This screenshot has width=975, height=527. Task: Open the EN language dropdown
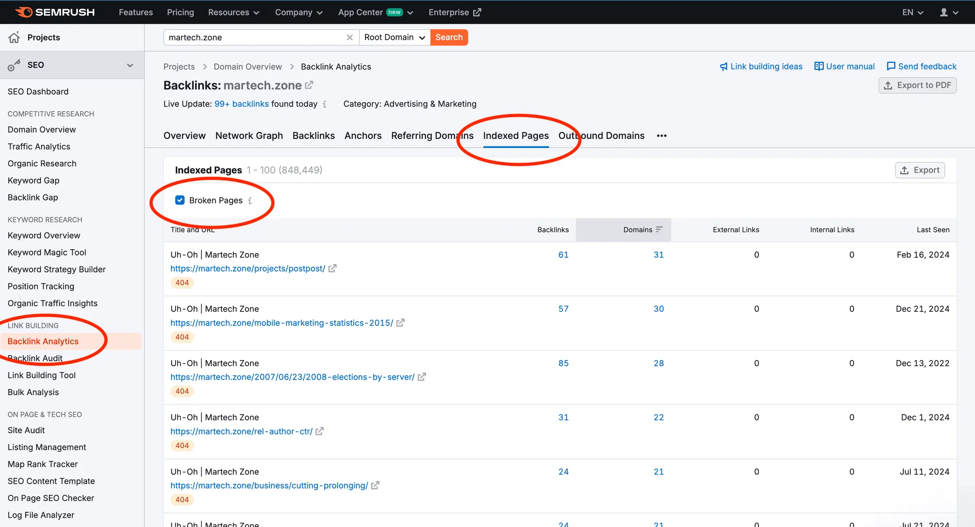click(912, 12)
